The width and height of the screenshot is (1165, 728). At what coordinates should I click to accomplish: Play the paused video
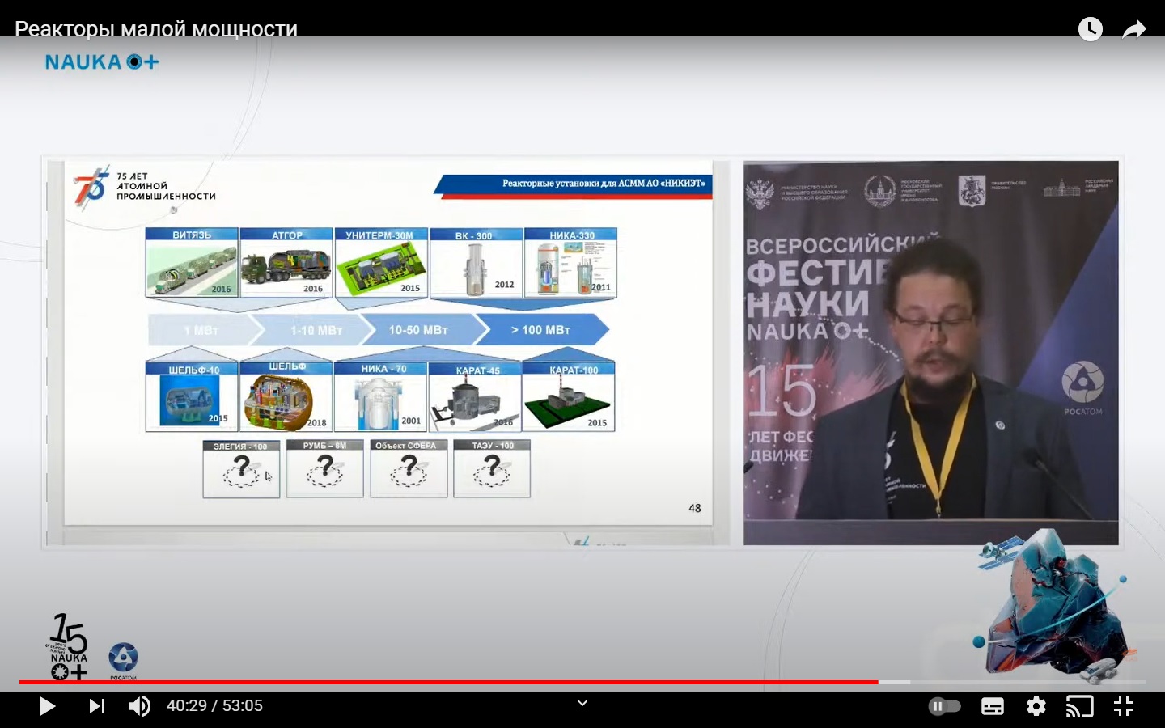pos(47,706)
